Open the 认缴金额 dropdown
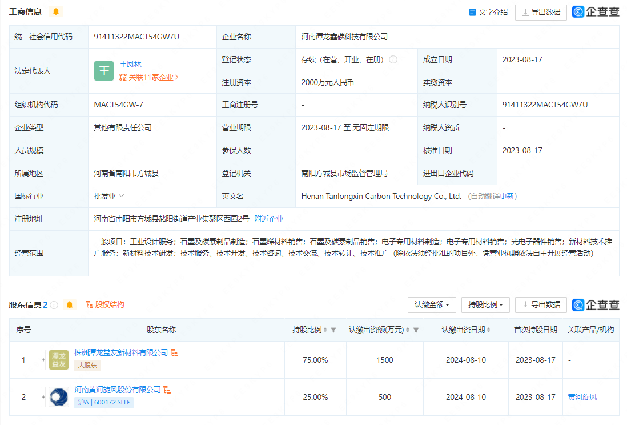Viewport: 627px width, 425px height. [x=431, y=304]
